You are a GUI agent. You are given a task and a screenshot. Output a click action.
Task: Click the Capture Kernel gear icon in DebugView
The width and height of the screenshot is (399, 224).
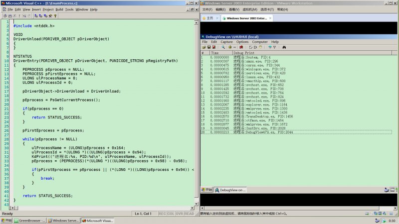[230, 47]
